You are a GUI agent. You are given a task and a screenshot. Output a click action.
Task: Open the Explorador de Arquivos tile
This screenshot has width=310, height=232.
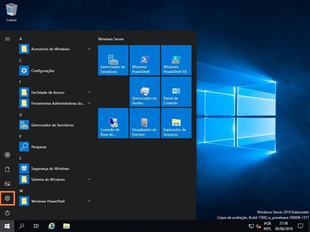(x=176, y=123)
